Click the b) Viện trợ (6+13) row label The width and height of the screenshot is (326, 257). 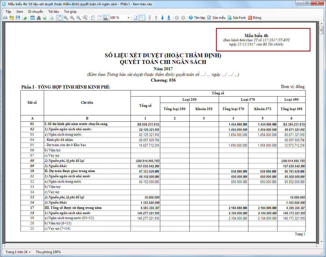pos(58,224)
